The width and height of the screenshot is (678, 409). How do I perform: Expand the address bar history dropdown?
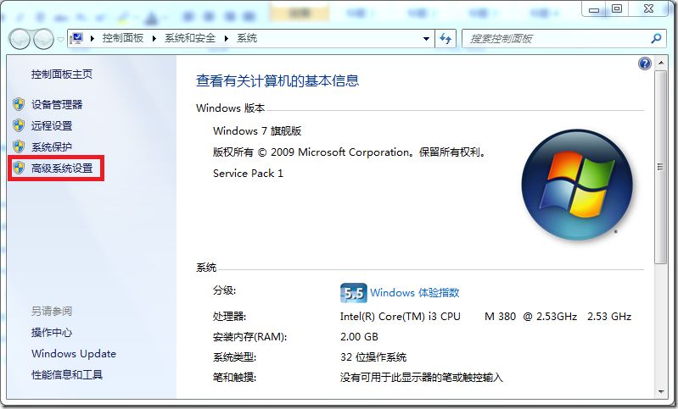426,38
